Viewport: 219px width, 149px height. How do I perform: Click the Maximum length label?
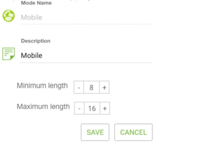[43, 106]
